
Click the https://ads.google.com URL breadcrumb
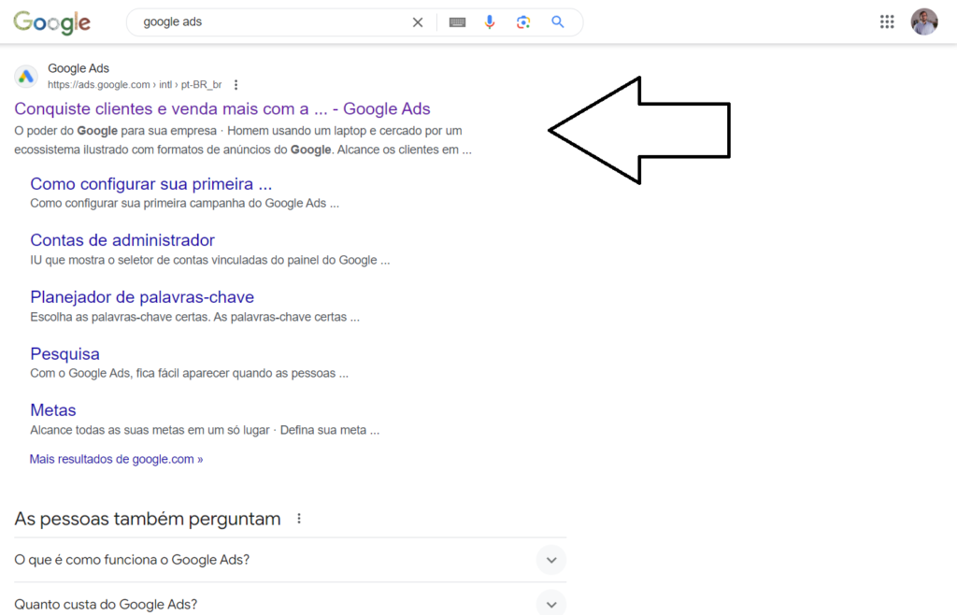click(x=135, y=85)
